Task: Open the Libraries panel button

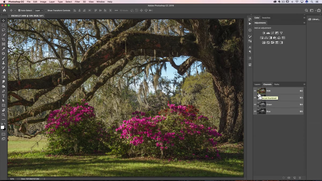Action: (x=314, y=19)
